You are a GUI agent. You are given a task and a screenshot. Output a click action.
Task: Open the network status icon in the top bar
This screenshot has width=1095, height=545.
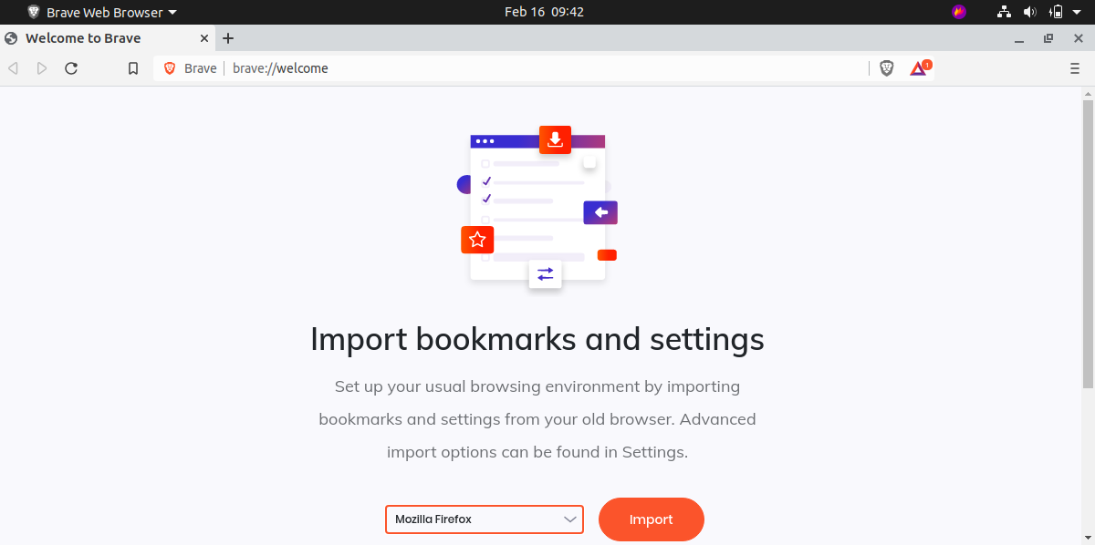click(x=1005, y=12)
